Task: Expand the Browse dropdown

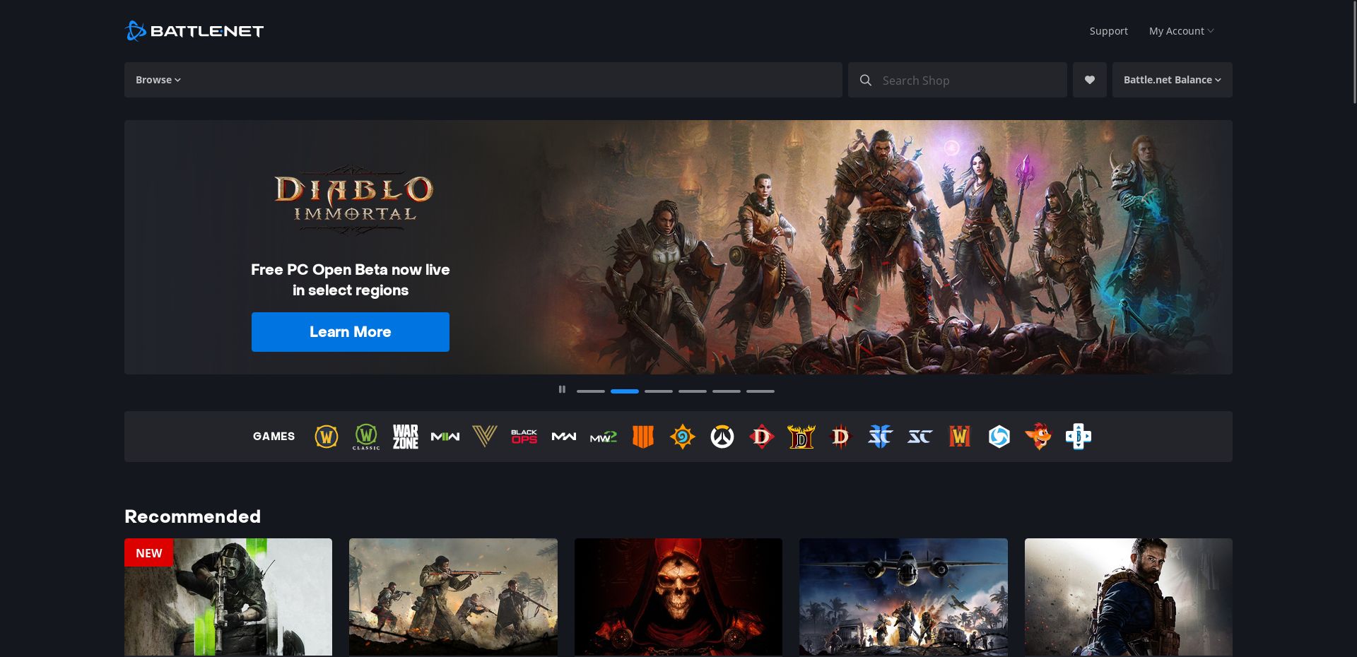Action: point(158,80)
